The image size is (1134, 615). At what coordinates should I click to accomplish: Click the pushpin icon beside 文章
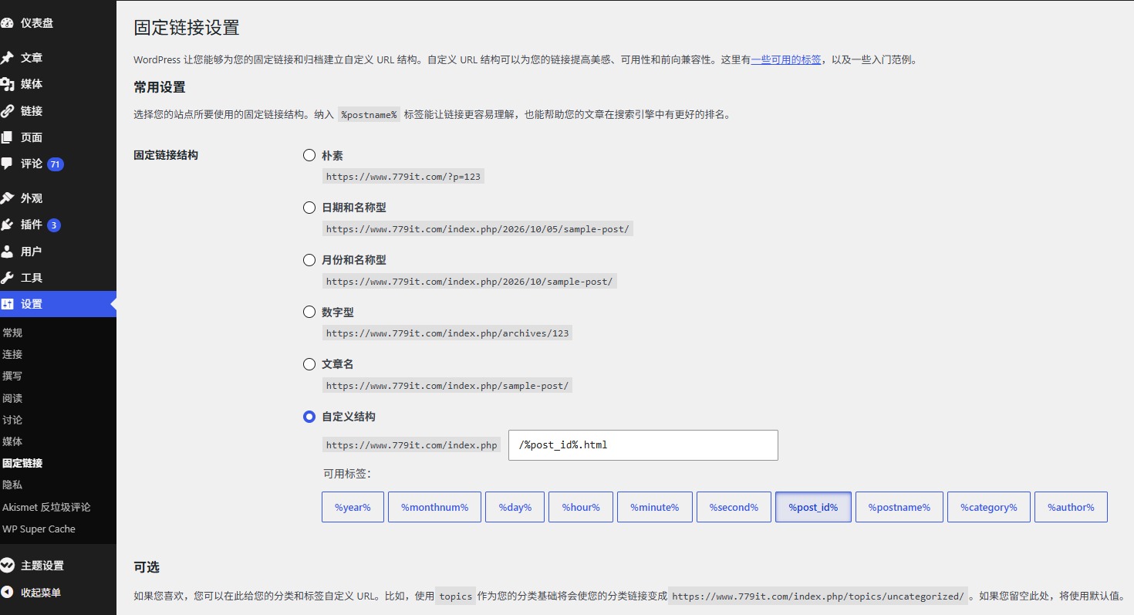7,58
